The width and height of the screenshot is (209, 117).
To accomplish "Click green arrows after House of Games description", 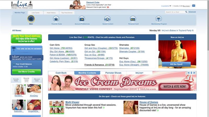I will 158,110.
